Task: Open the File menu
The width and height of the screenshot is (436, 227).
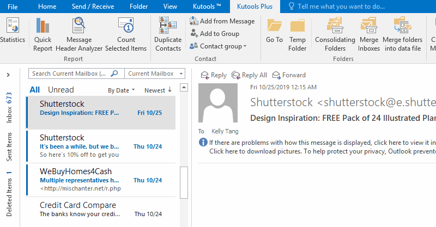Action: click(13, 7)
